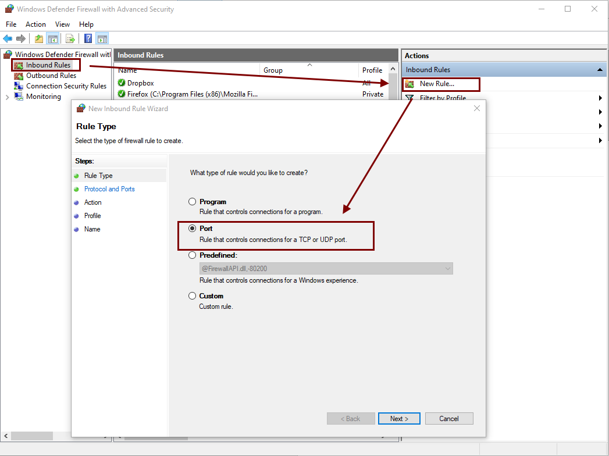Choose the Predefined rule type option
Screen dimensions: 609x456
point(193,255)
